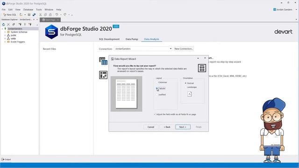Viewport: 299px width, 168px height.
Task: Select the System Schemas tree item
Action: pos(19,32)
